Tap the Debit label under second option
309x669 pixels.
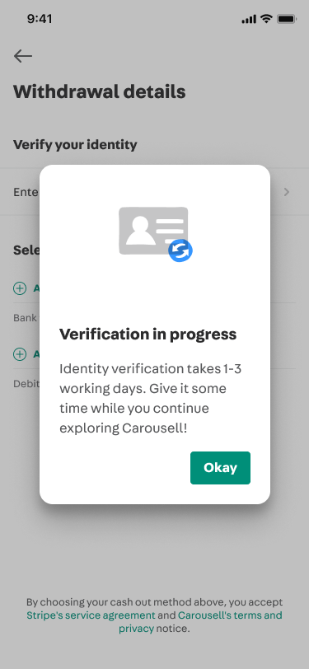26,384
